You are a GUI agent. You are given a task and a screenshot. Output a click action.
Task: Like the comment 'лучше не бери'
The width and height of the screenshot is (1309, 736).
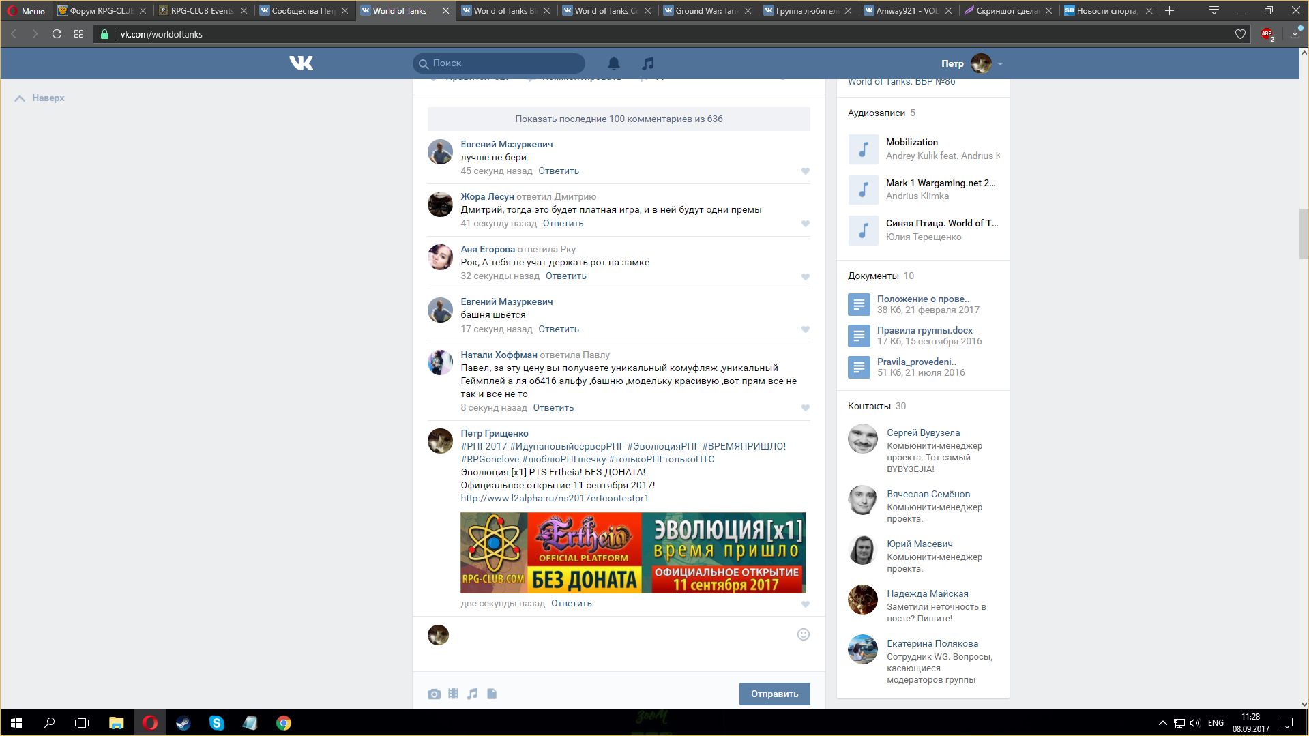point(806,171)
